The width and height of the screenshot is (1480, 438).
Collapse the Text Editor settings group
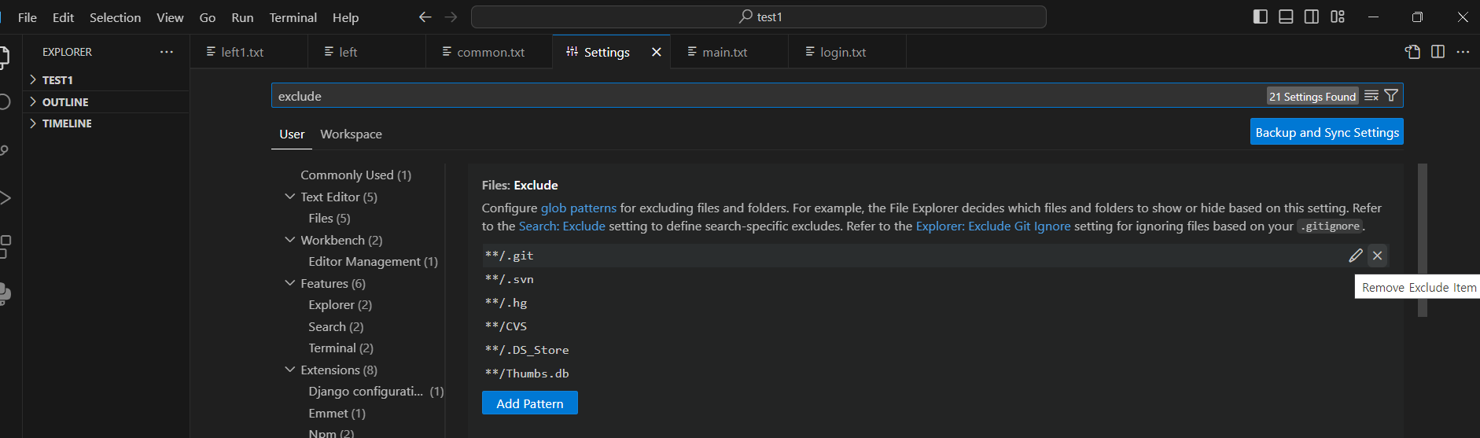coord(290,197)
